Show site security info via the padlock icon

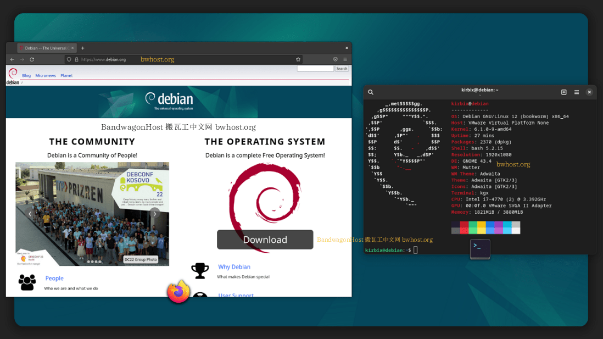click(76, 59)
